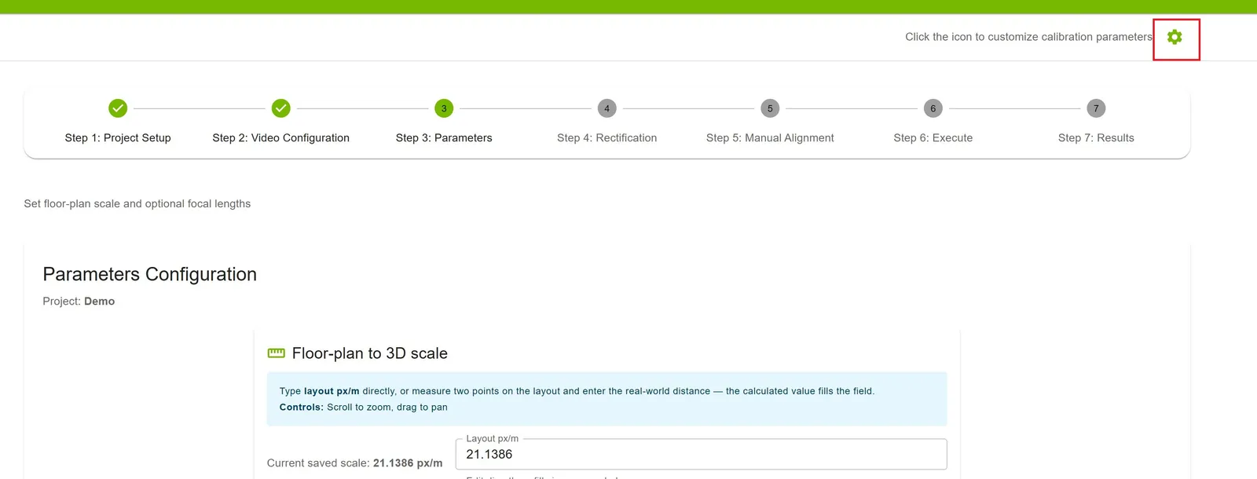This screenshot has height=479, width=1257.
Task: Go to Step 1: Project Setup label
Action: 118,137
